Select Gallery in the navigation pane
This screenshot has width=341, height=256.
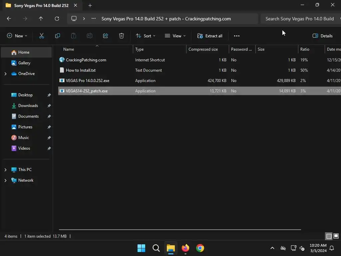coord(26,63)
